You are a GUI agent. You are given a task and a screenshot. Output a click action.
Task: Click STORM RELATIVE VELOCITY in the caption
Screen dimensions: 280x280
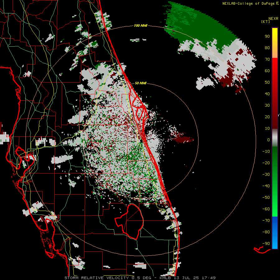pyautogui.click(x=97, y=278)
